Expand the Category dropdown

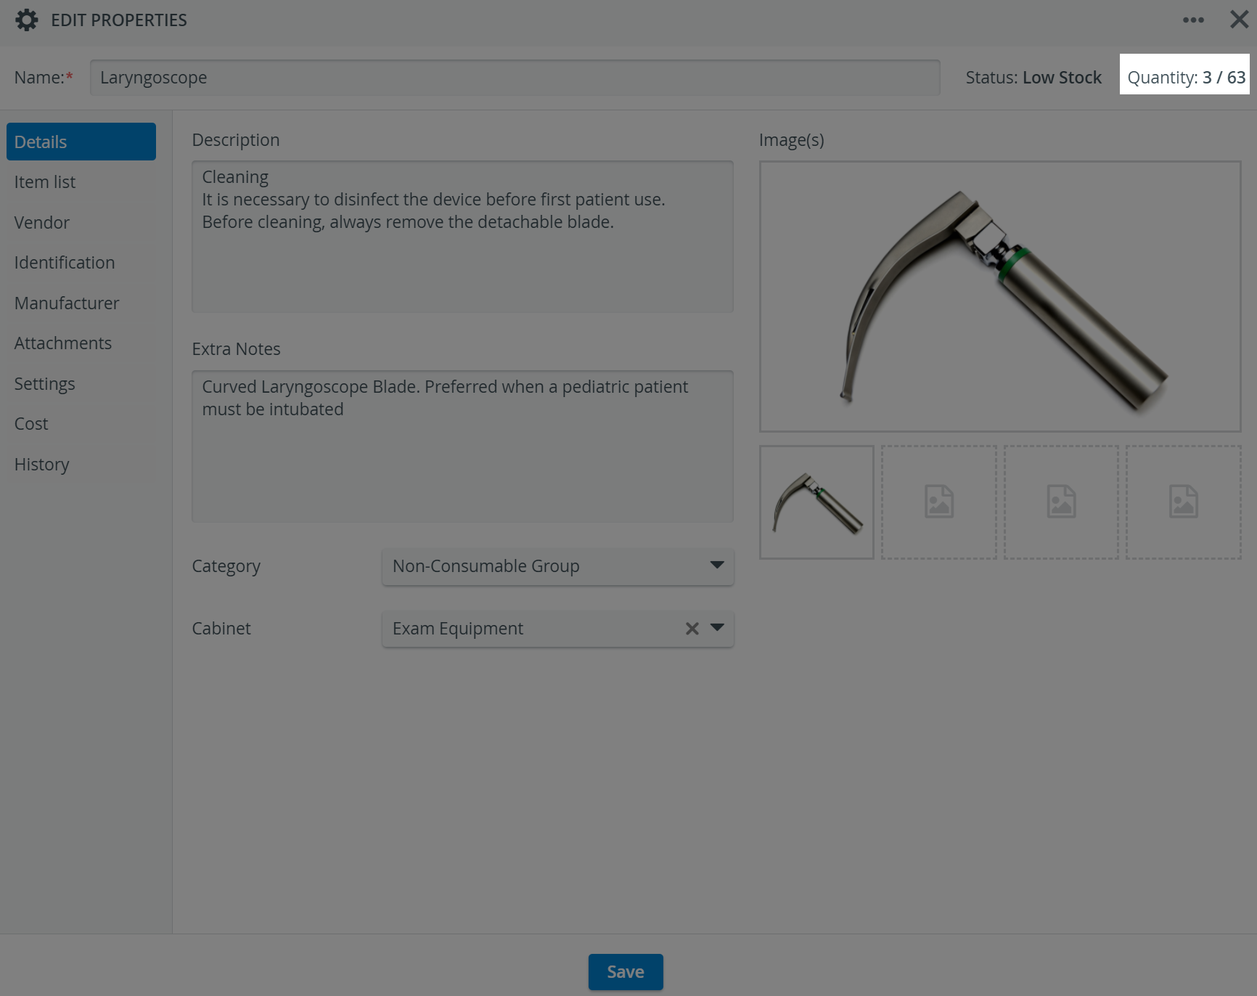[557, 566]
